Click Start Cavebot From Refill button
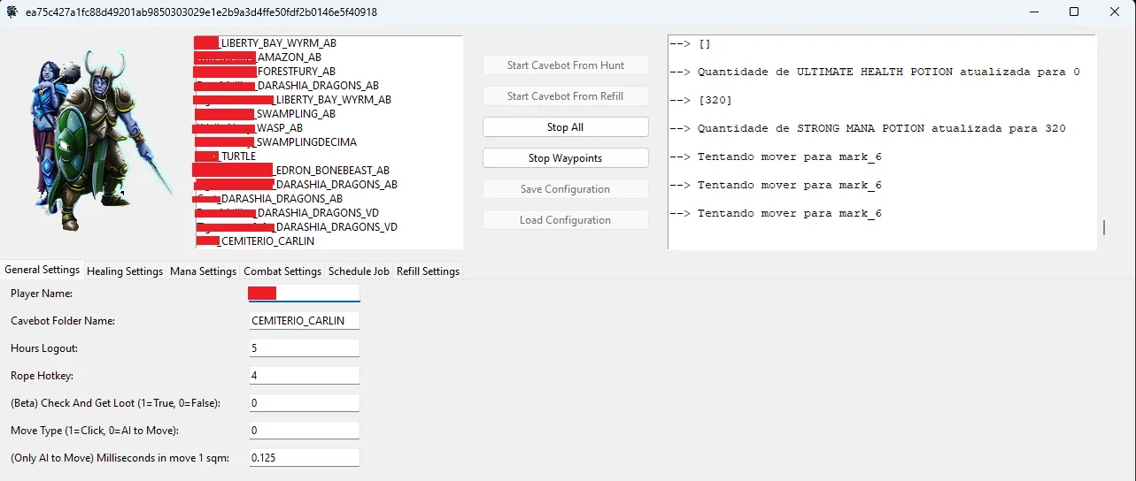 point(565,96)
